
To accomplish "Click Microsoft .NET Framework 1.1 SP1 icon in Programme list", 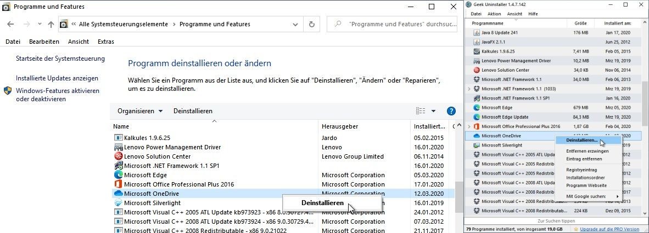I will 119,166.
